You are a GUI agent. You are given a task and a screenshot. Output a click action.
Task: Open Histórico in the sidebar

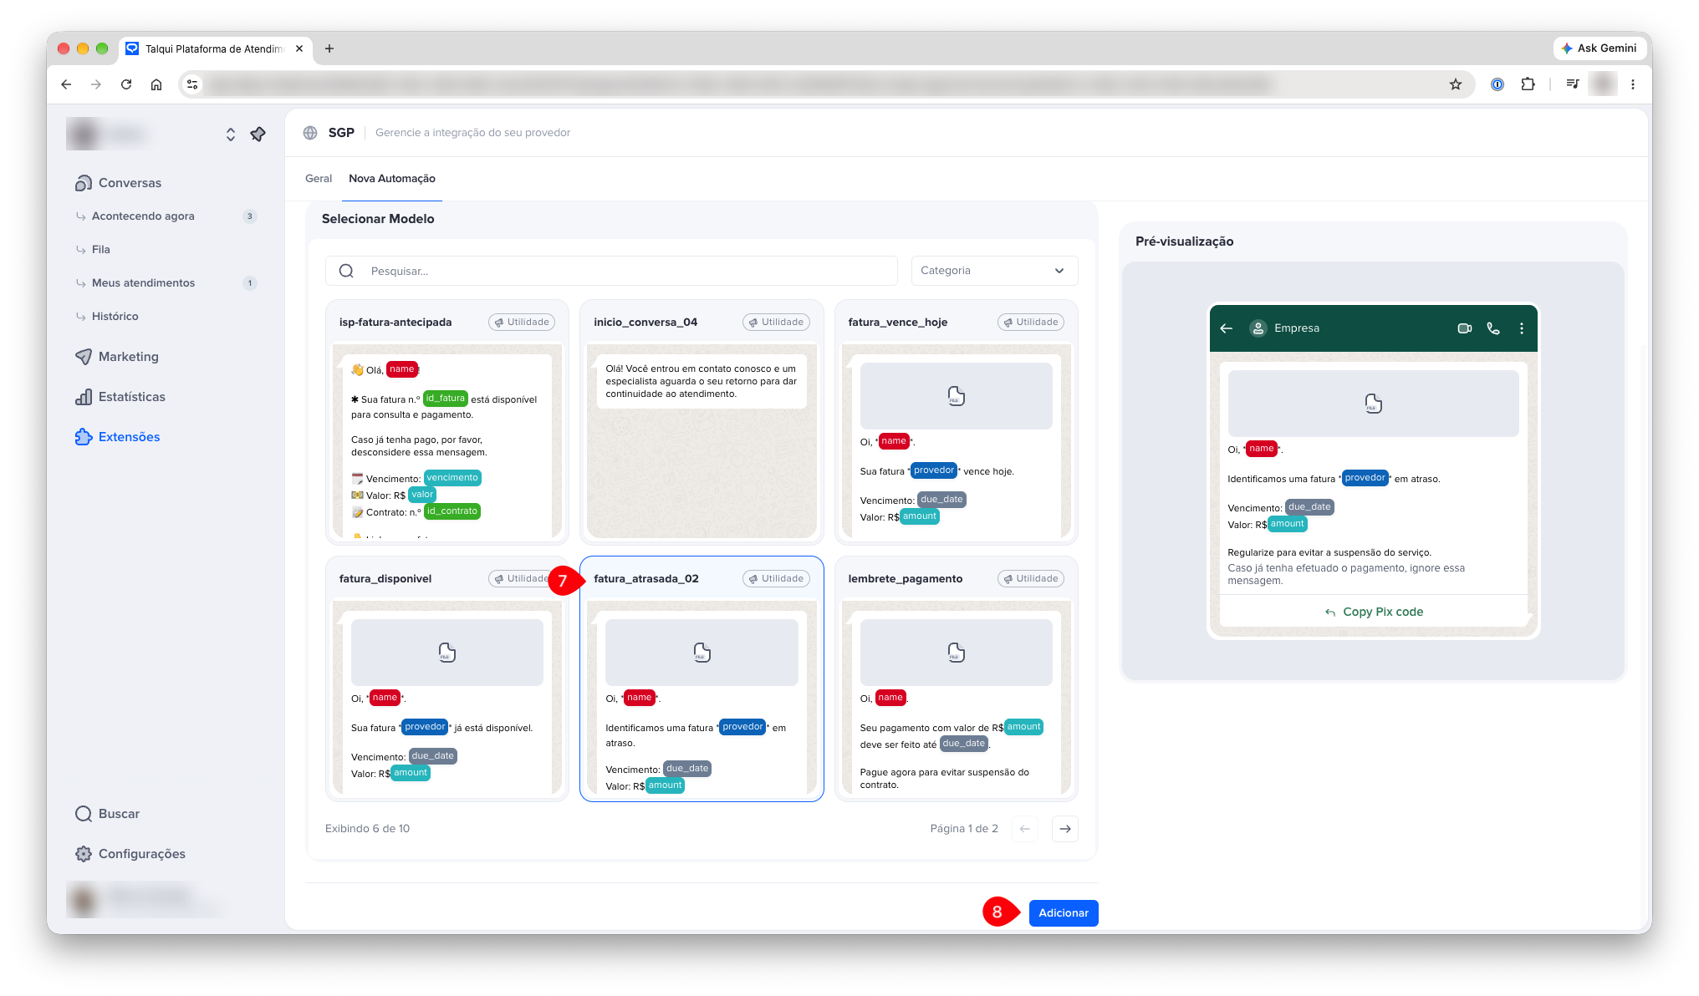[115, 317]
